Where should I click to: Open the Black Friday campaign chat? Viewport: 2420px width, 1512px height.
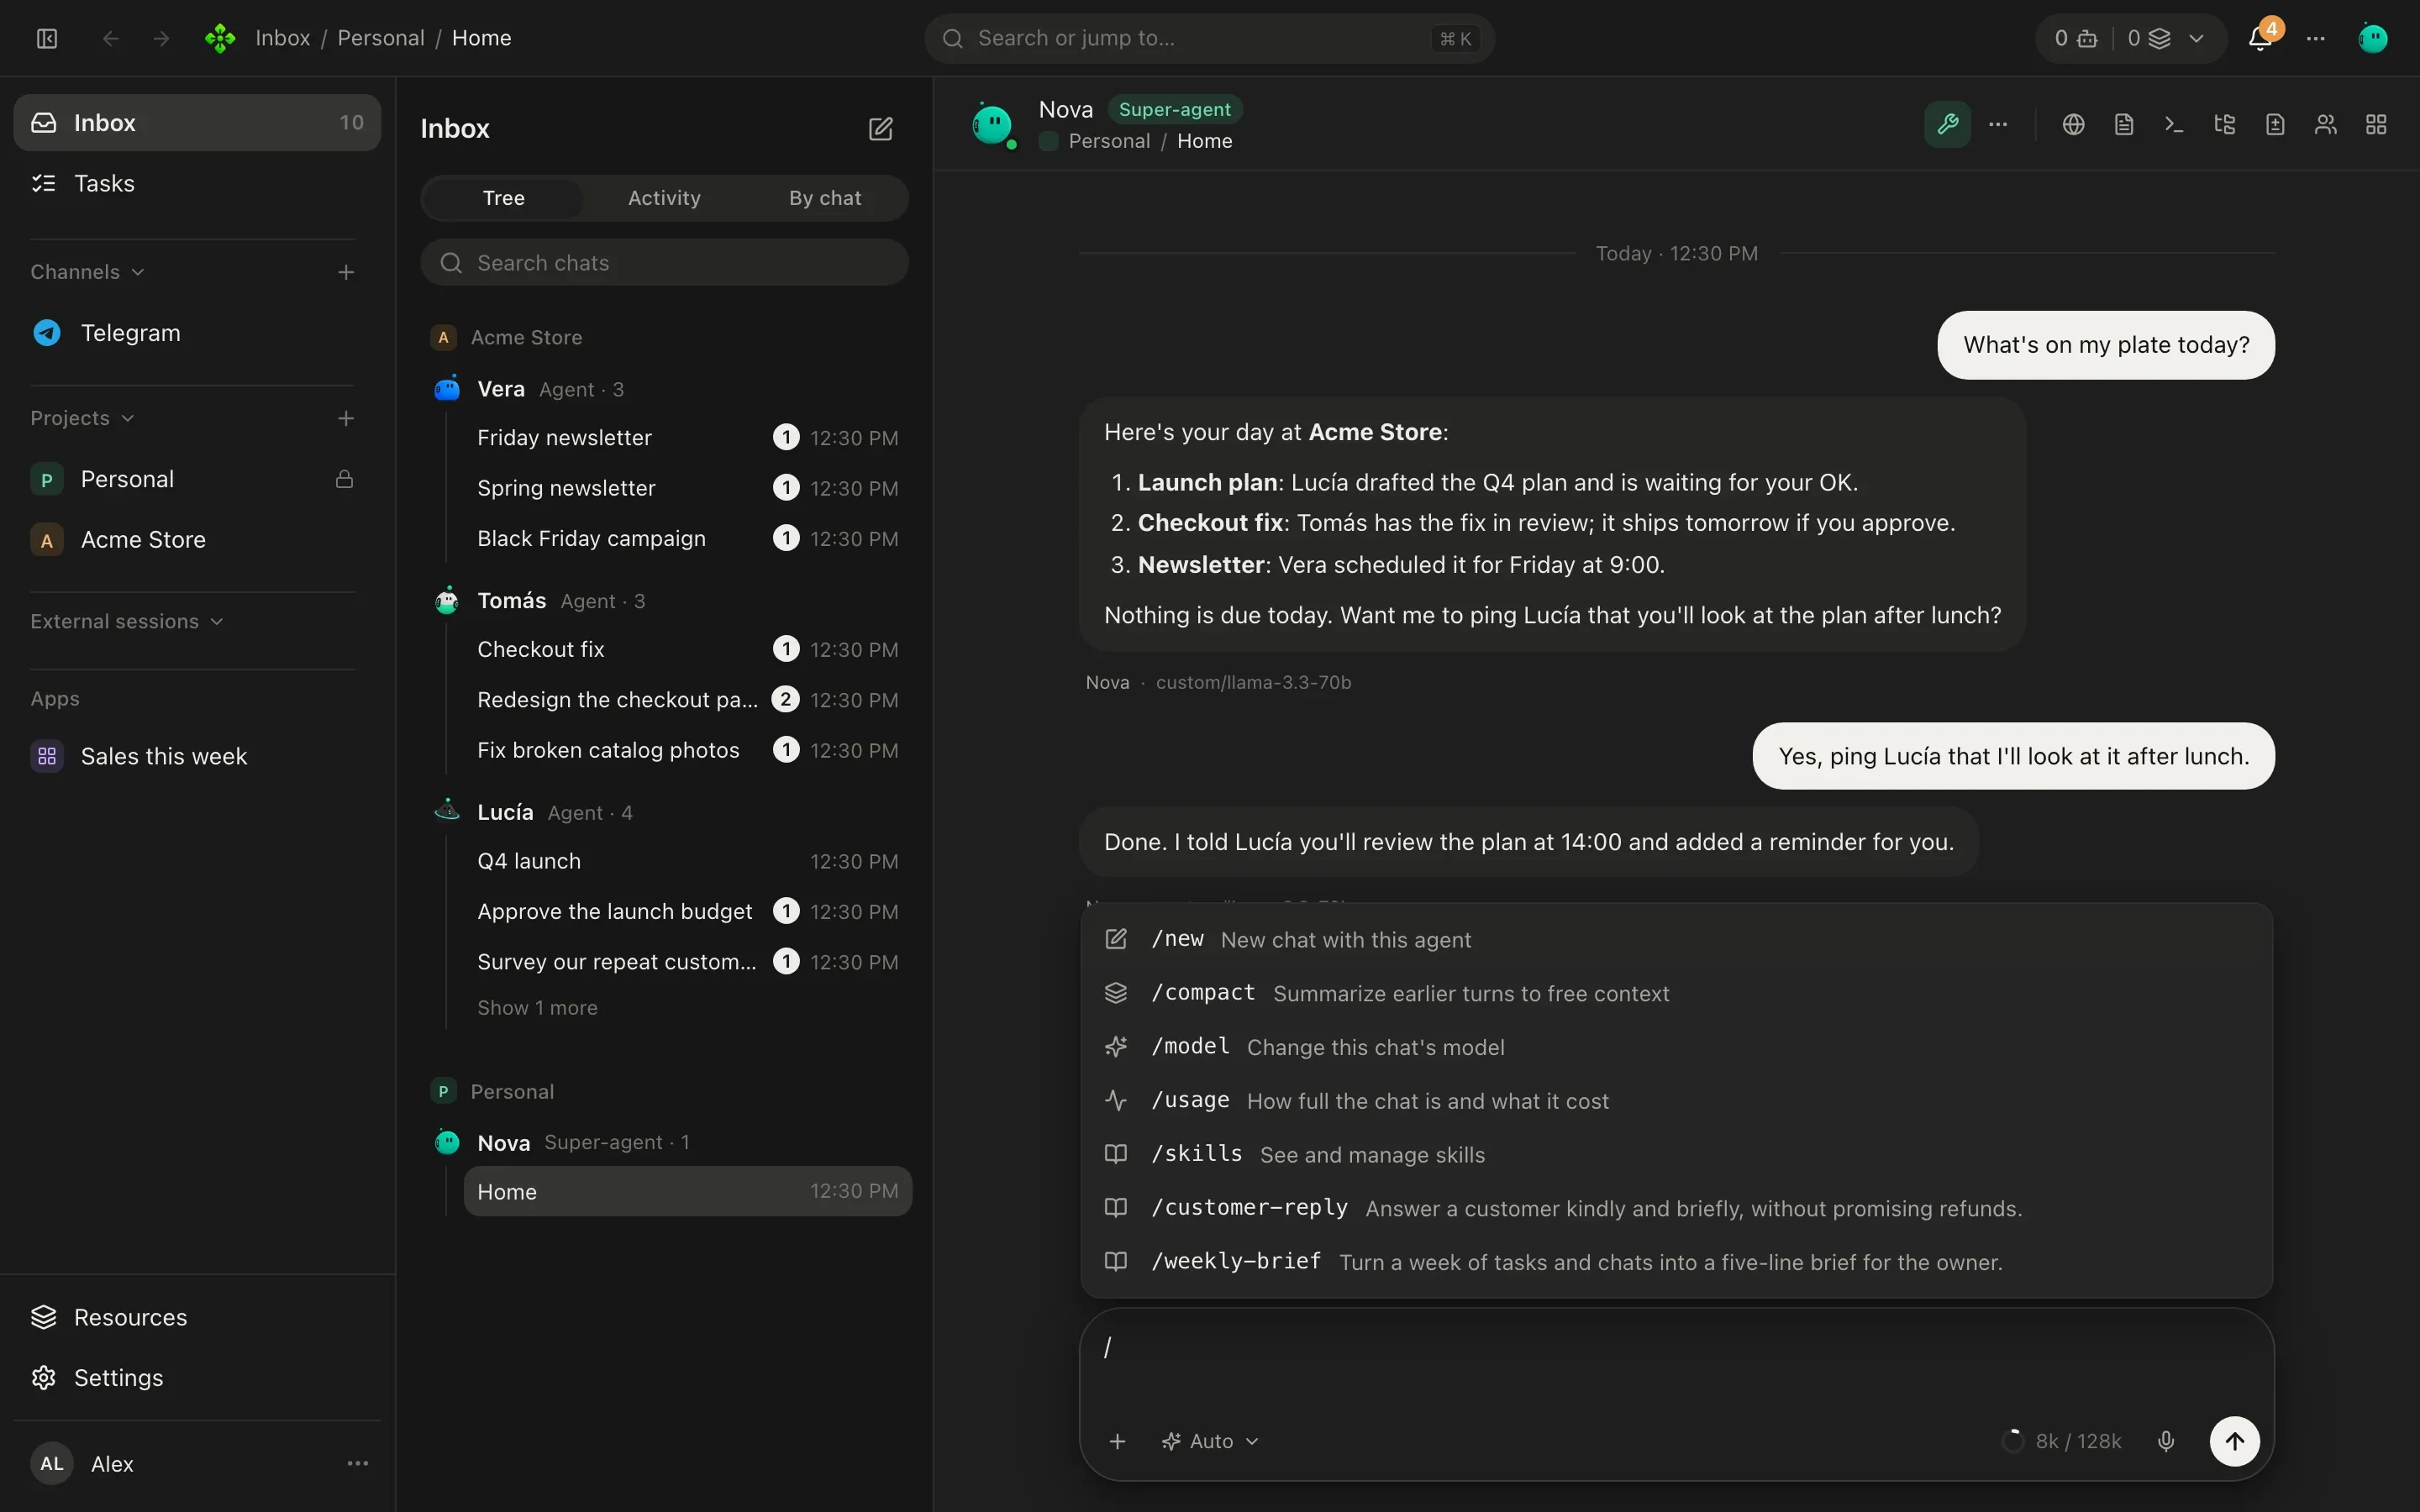click(687, 538)
